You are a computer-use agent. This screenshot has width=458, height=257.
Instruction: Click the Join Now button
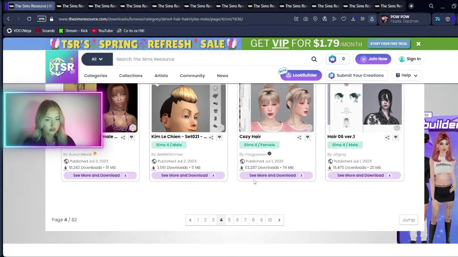[x=374, y=59]
